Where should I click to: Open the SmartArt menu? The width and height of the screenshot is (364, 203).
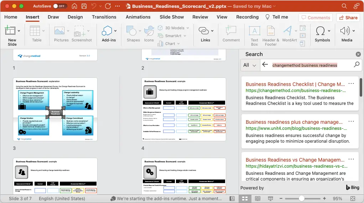(172, 36)
